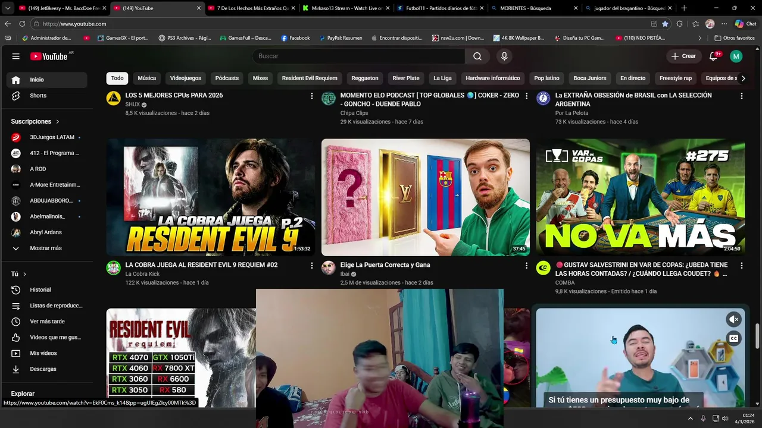Reload the page in browser toolbar
Viewport: 762px width, 428px height.
click(x=22, y=24)
